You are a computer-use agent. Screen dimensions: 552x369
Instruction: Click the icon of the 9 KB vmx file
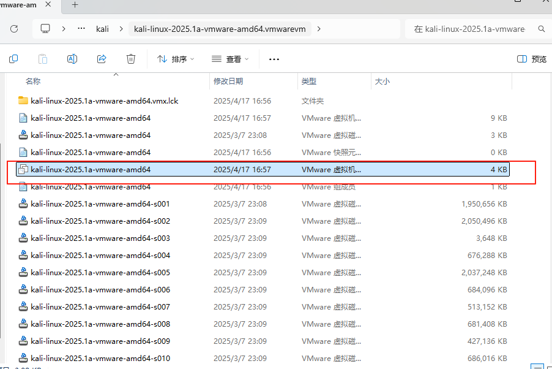click(x=23, y=118)
